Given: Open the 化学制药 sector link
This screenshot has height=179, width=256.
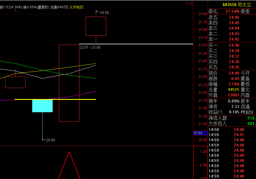Looking at the screenshot, I should coord(77,7).
